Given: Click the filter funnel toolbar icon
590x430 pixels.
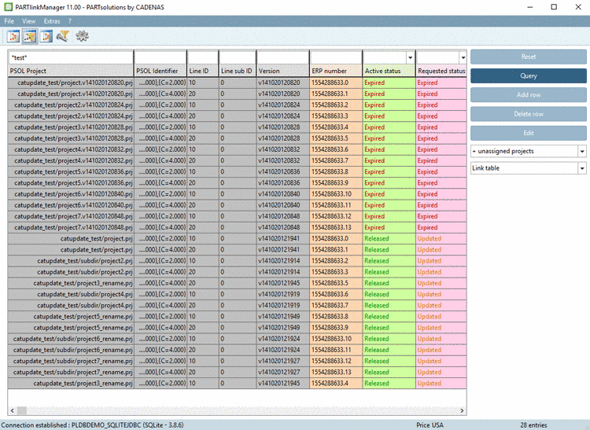Looking at the screenshot, I should (x=63, y=36).
